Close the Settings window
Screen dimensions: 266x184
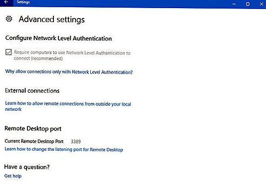tap(262, 4)
